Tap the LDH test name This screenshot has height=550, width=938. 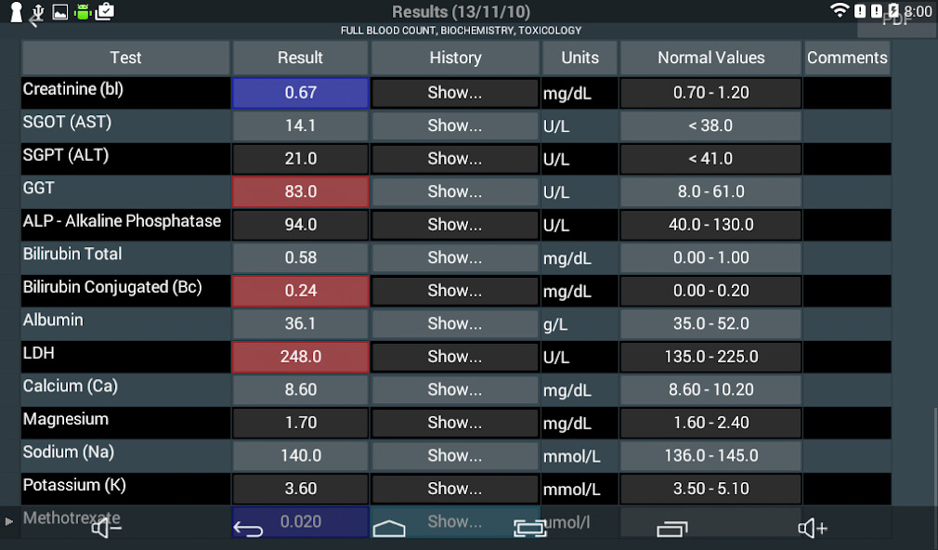38,353
